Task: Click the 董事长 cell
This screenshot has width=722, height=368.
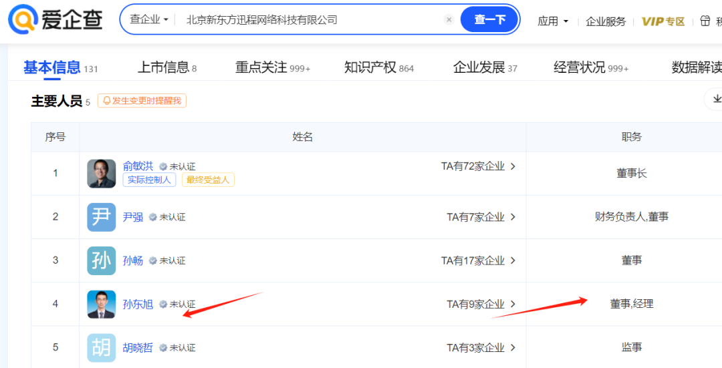Action: [631, 174]
